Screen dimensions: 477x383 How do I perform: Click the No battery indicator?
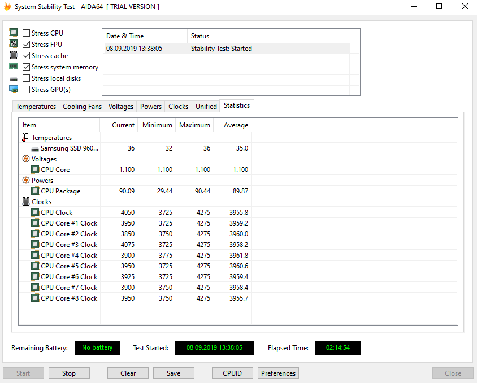(x=97, y=348)
